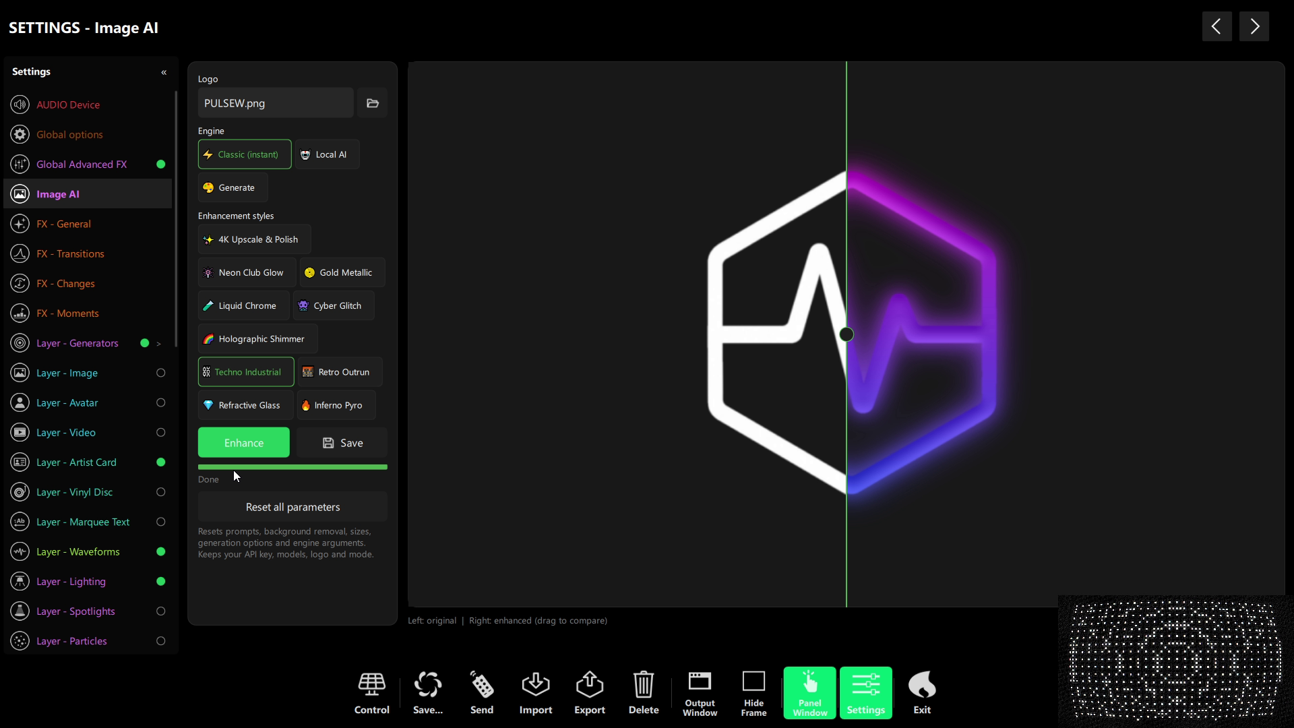Image resolution: width=1294 pixels, height=728 pixels.
Task: Open the Control grid icon
Action: tap(371, 692)
